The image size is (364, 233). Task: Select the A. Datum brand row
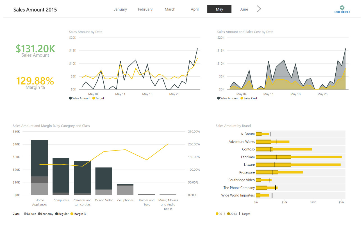tap(283, 134)
